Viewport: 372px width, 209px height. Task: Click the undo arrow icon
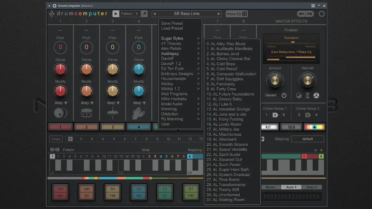(301, 14)
